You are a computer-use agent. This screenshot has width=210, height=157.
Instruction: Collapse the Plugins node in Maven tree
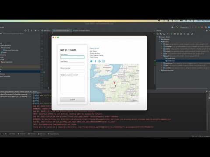coord(160,42)
